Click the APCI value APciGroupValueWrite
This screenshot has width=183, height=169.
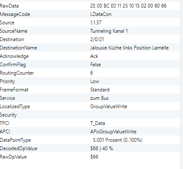(x=113, y=132)
